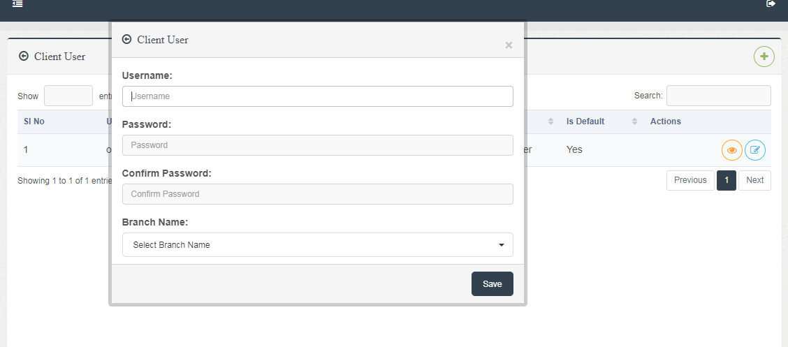Image resolution: width=788 pixels, height=347 pixels.
Task: Click back arrow icon in modal title
Action: click(x=126, y=40)
